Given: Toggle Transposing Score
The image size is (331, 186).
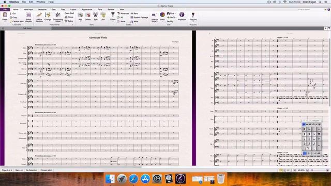Looking at the screenshot, I should click(58, 17).
